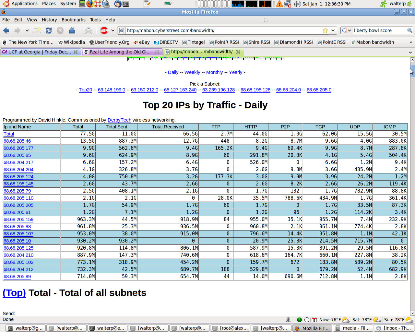Open the search engine selector dropdown
The image size is (415, 332).
(346, 30)
